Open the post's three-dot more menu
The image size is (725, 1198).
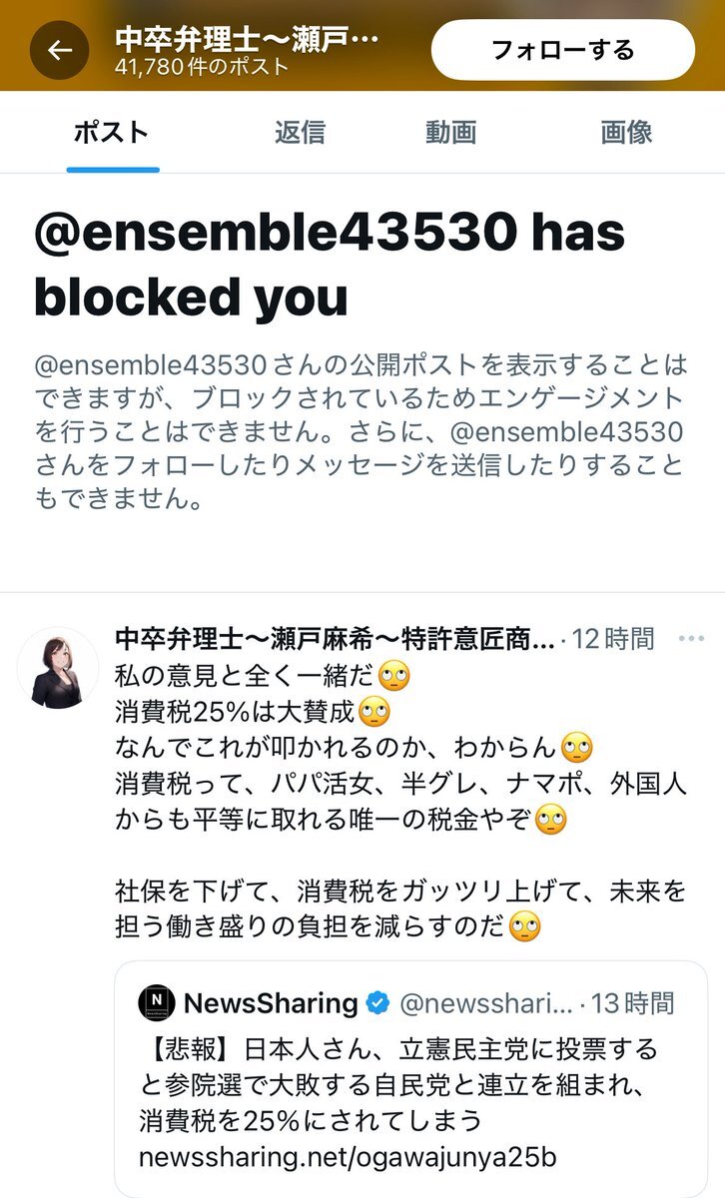pyautogui.click(x=691, y=638)
